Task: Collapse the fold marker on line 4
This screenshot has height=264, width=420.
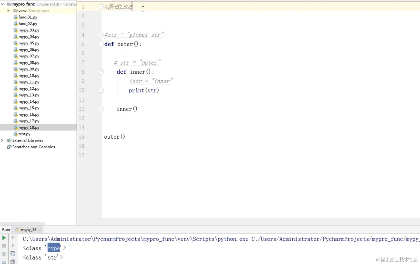Action: pyautogui.click(x=101, y=35)
